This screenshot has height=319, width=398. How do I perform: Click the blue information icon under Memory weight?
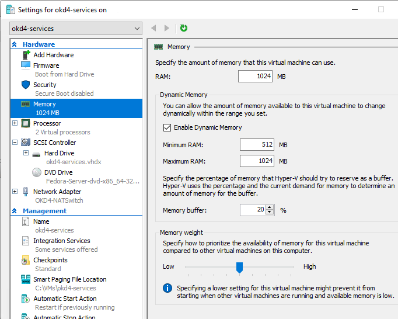pyautogui.click(x=167, y=288)
